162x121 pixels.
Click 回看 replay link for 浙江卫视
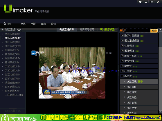(x=140, y=82)
